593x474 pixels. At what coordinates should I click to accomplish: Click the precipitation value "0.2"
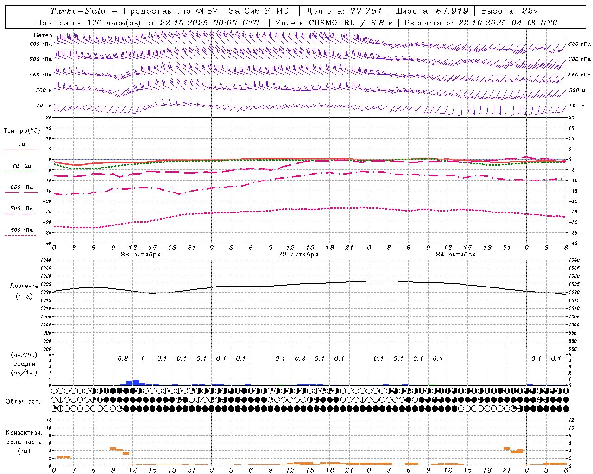(x=300, y=359)
